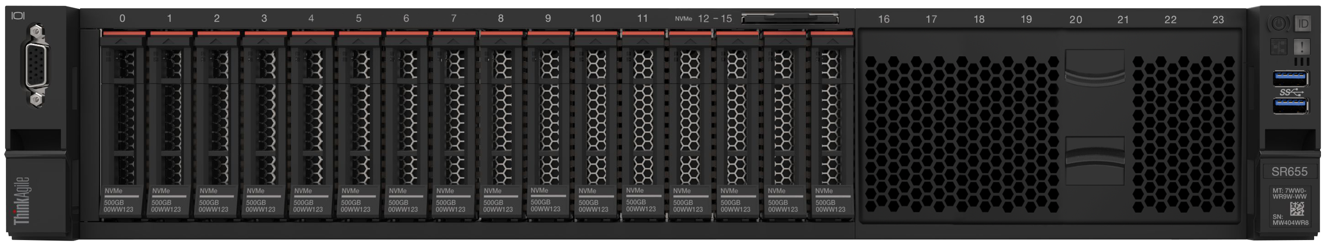Open the pull-out tab beside NVMe 12 – 15
This screenshot has height=246, width=1326.
pyautogui.click(x=790, y=19)
